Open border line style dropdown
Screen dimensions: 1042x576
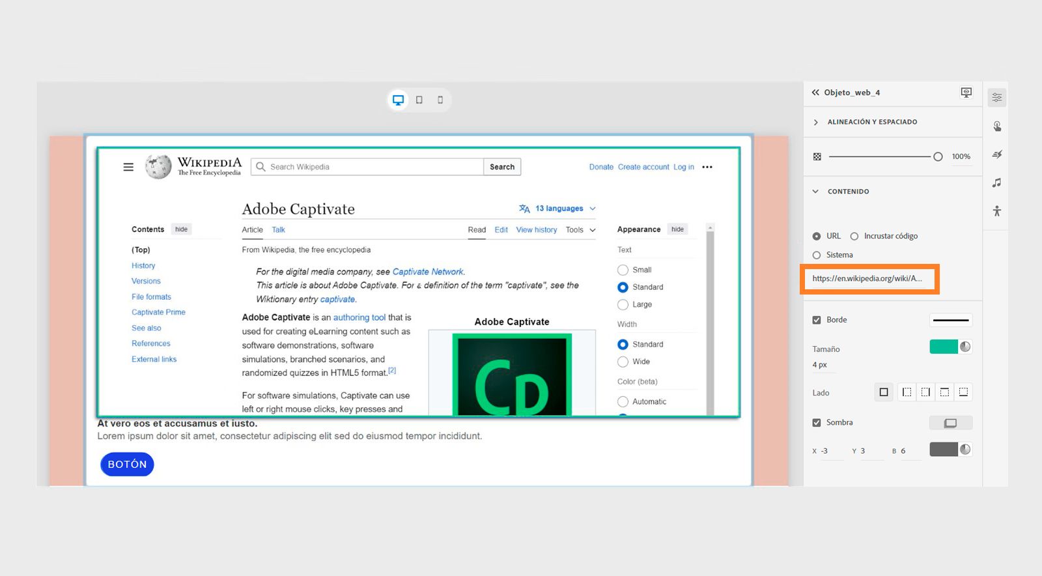click(x=951, y=320)
